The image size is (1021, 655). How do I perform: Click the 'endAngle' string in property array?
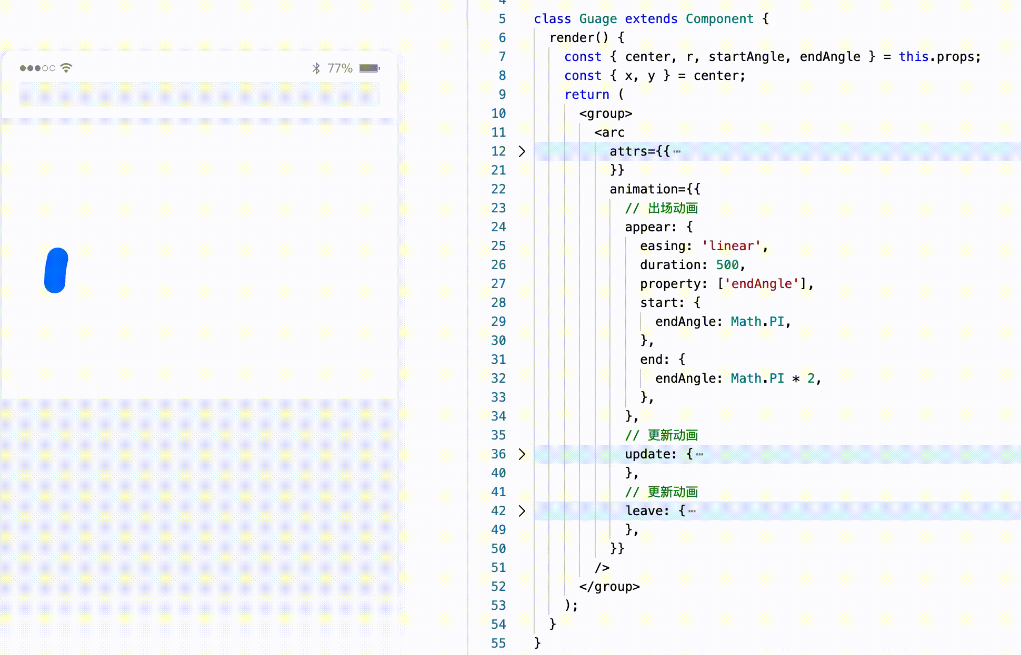point(761,284)
